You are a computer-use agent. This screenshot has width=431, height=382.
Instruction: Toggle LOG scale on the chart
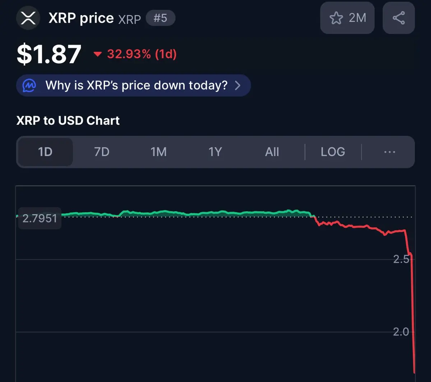333,152
